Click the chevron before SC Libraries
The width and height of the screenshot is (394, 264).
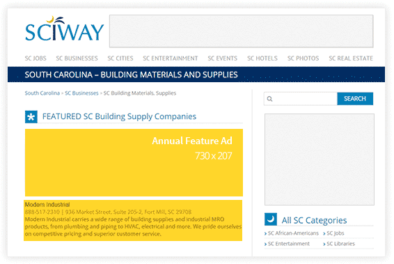click(x=324, y=244)
